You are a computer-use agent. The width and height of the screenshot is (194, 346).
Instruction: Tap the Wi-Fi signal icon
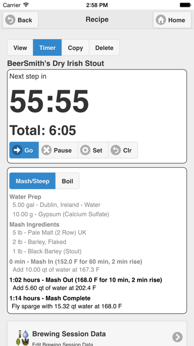point(26,5)
